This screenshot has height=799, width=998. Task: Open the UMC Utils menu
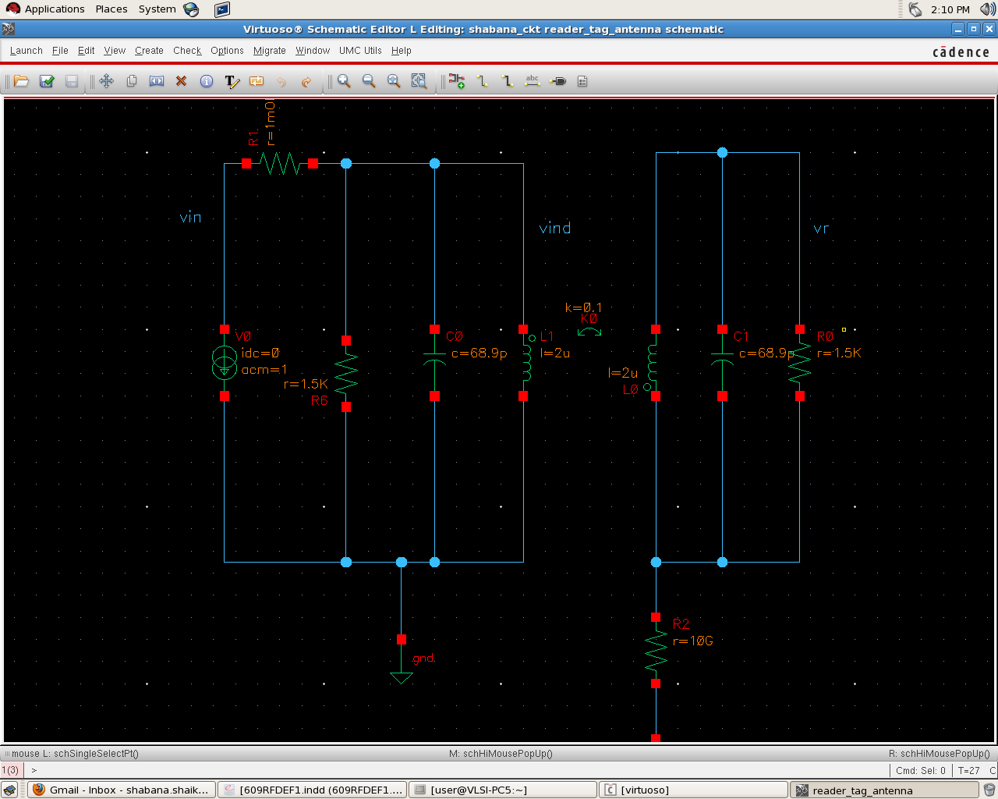click(x=360, y=51)
